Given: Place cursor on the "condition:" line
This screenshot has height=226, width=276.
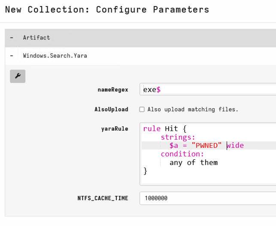Looking at the screenshot, I should (182, 154).
